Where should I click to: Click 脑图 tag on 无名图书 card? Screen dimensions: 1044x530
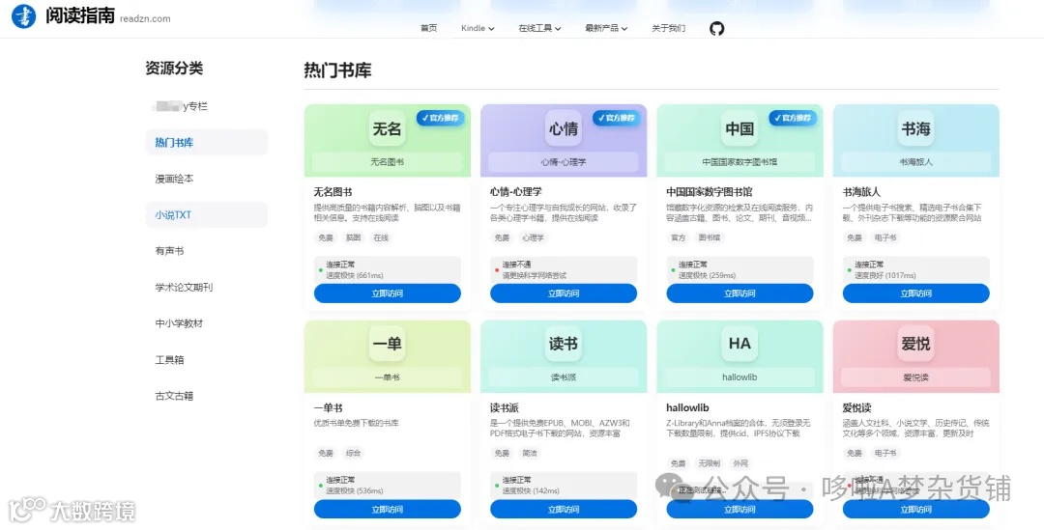point(353,237)
